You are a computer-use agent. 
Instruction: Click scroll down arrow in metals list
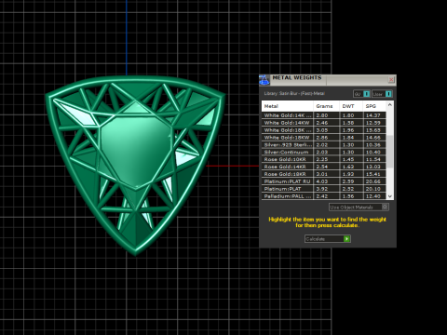390,196
